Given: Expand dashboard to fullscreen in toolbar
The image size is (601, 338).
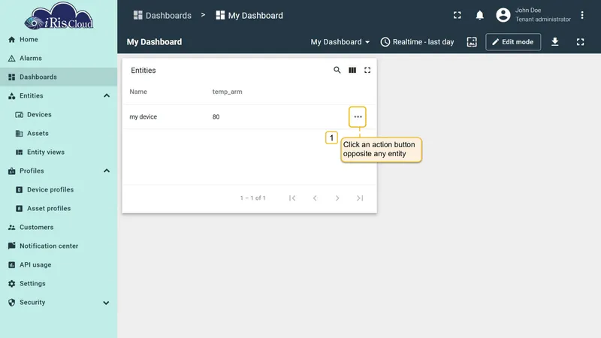Looking at the screenshot, I should (x=580, y=42).
